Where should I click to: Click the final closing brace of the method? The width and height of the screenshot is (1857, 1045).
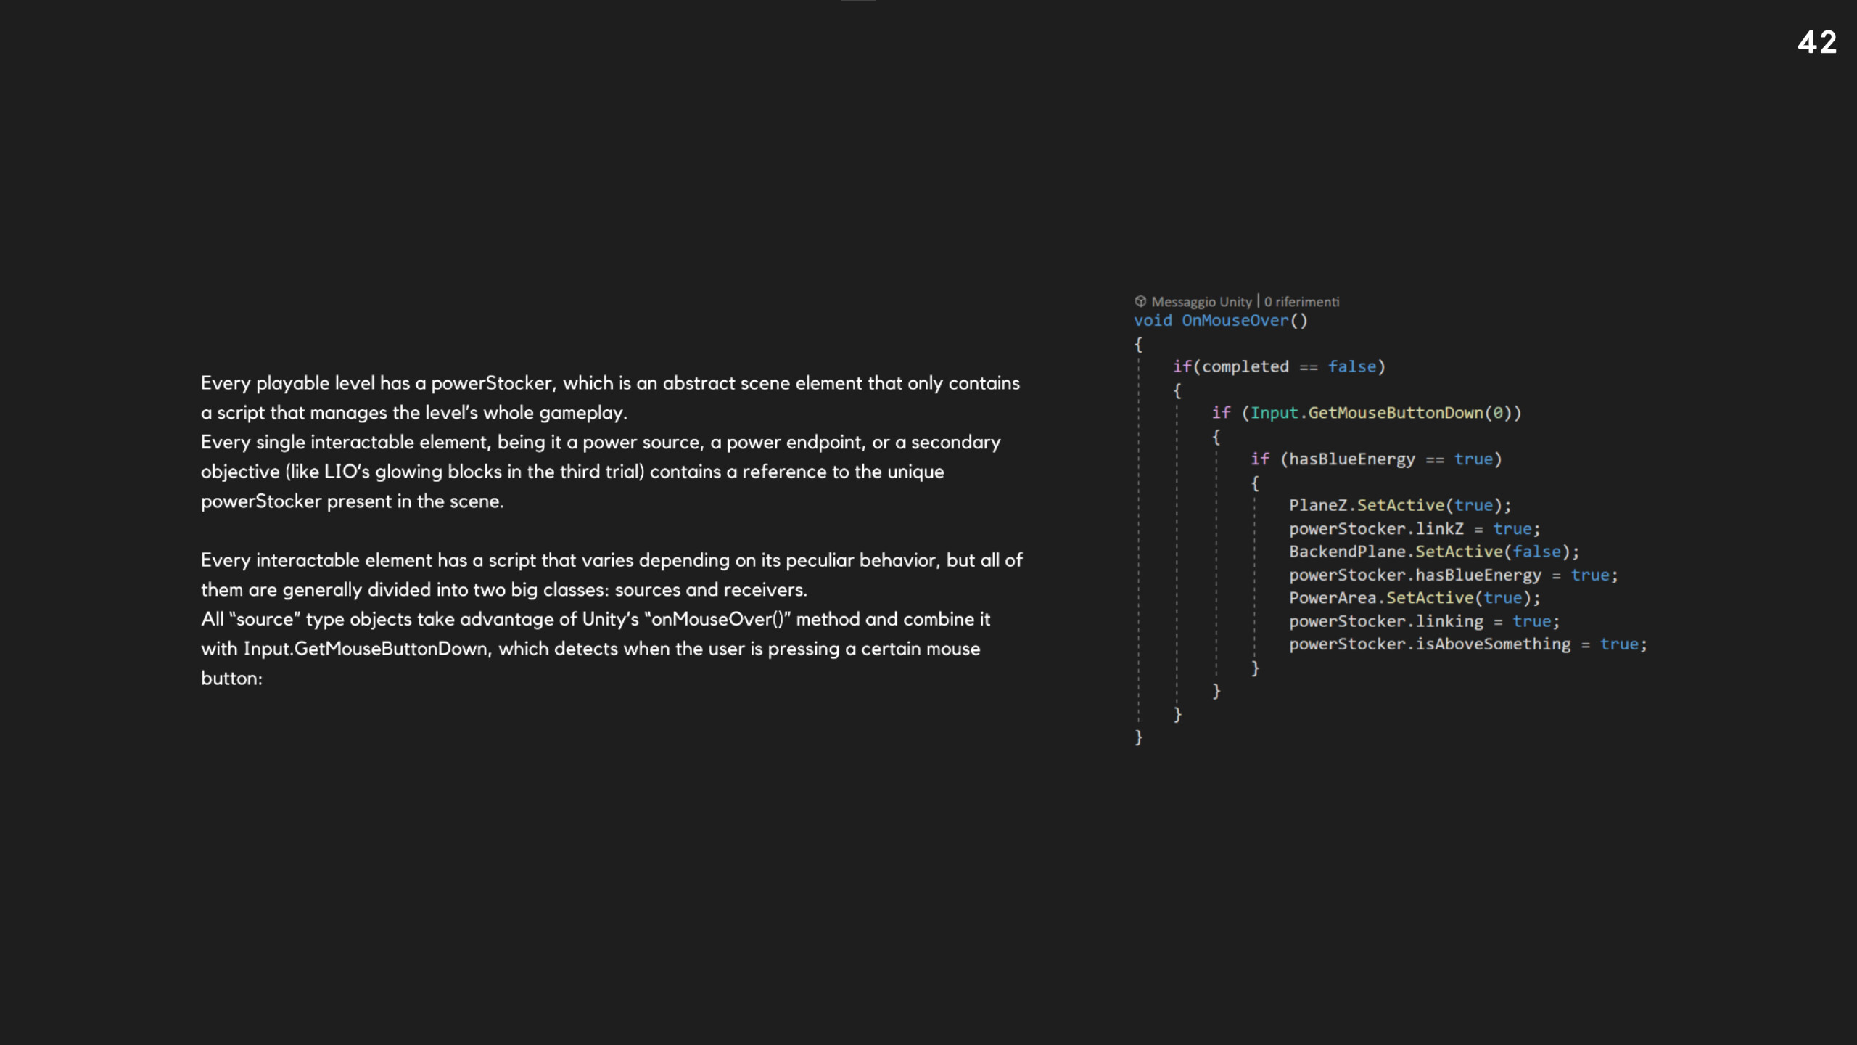tap(1137, 739)
